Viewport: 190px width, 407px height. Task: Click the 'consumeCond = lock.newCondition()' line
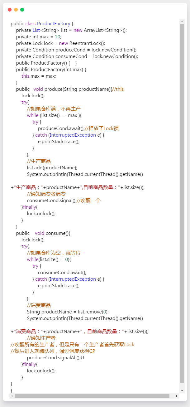[77, 56]
